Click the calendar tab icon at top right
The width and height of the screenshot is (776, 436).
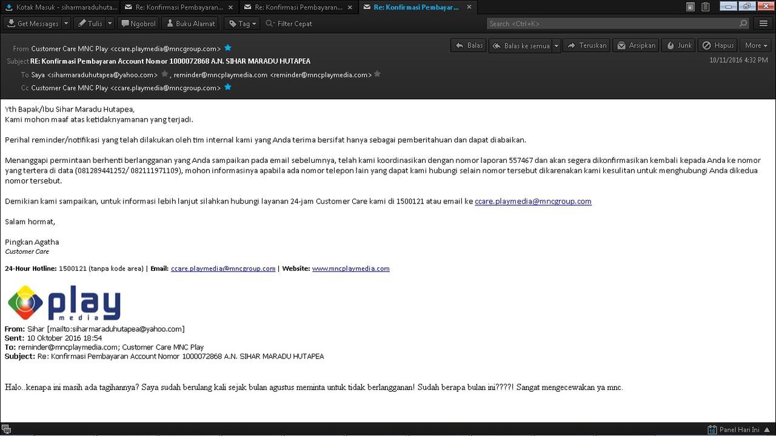pyautogui.click(x=691, y=7)
